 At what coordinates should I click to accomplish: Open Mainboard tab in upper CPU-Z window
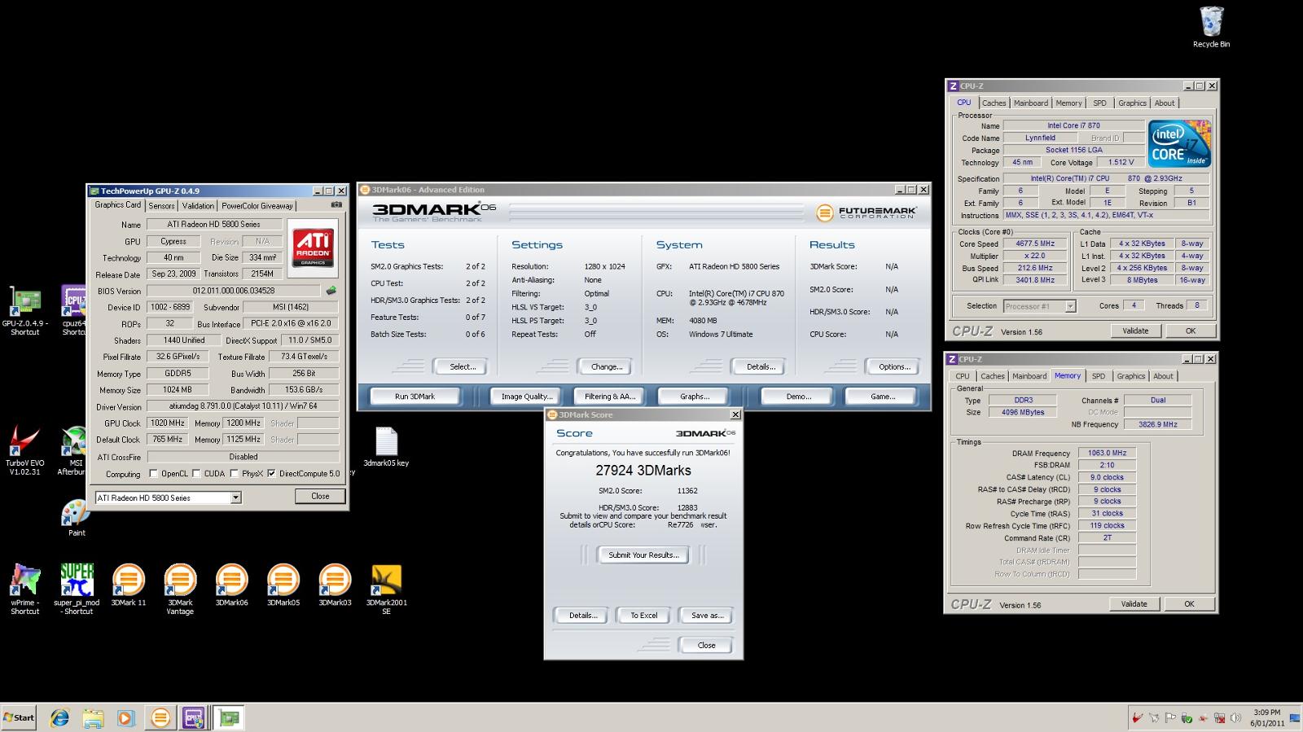(x=1031, y=103)
